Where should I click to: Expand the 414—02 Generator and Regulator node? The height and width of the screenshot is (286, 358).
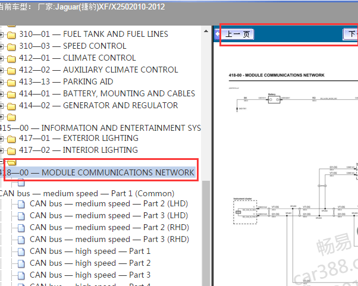click(1, 106)
